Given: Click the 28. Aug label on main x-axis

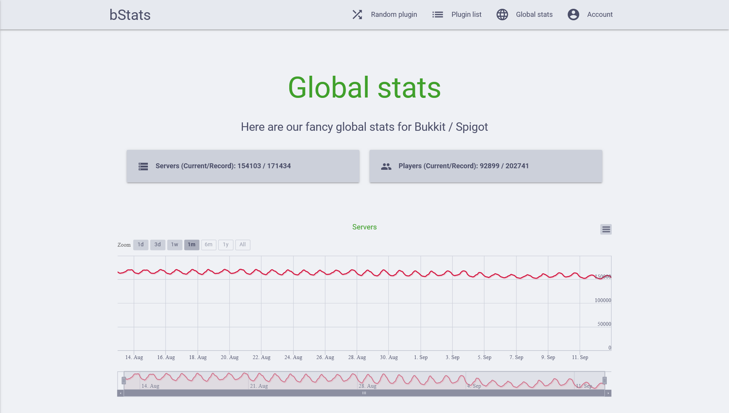Looking at the screenshot, I should point(357,357).
